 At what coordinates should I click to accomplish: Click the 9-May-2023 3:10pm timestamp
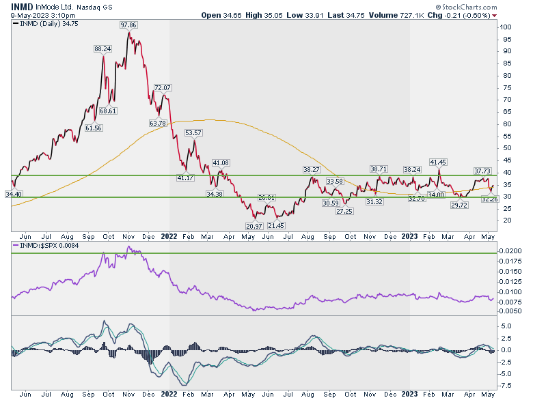click(43, 16)
